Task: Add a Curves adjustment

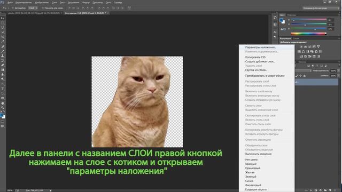Action: click(310, 47)
